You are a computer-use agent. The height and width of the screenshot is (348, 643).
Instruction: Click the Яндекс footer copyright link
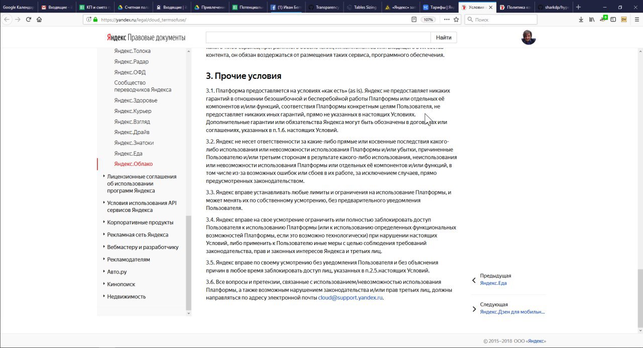tap(537, 341)
